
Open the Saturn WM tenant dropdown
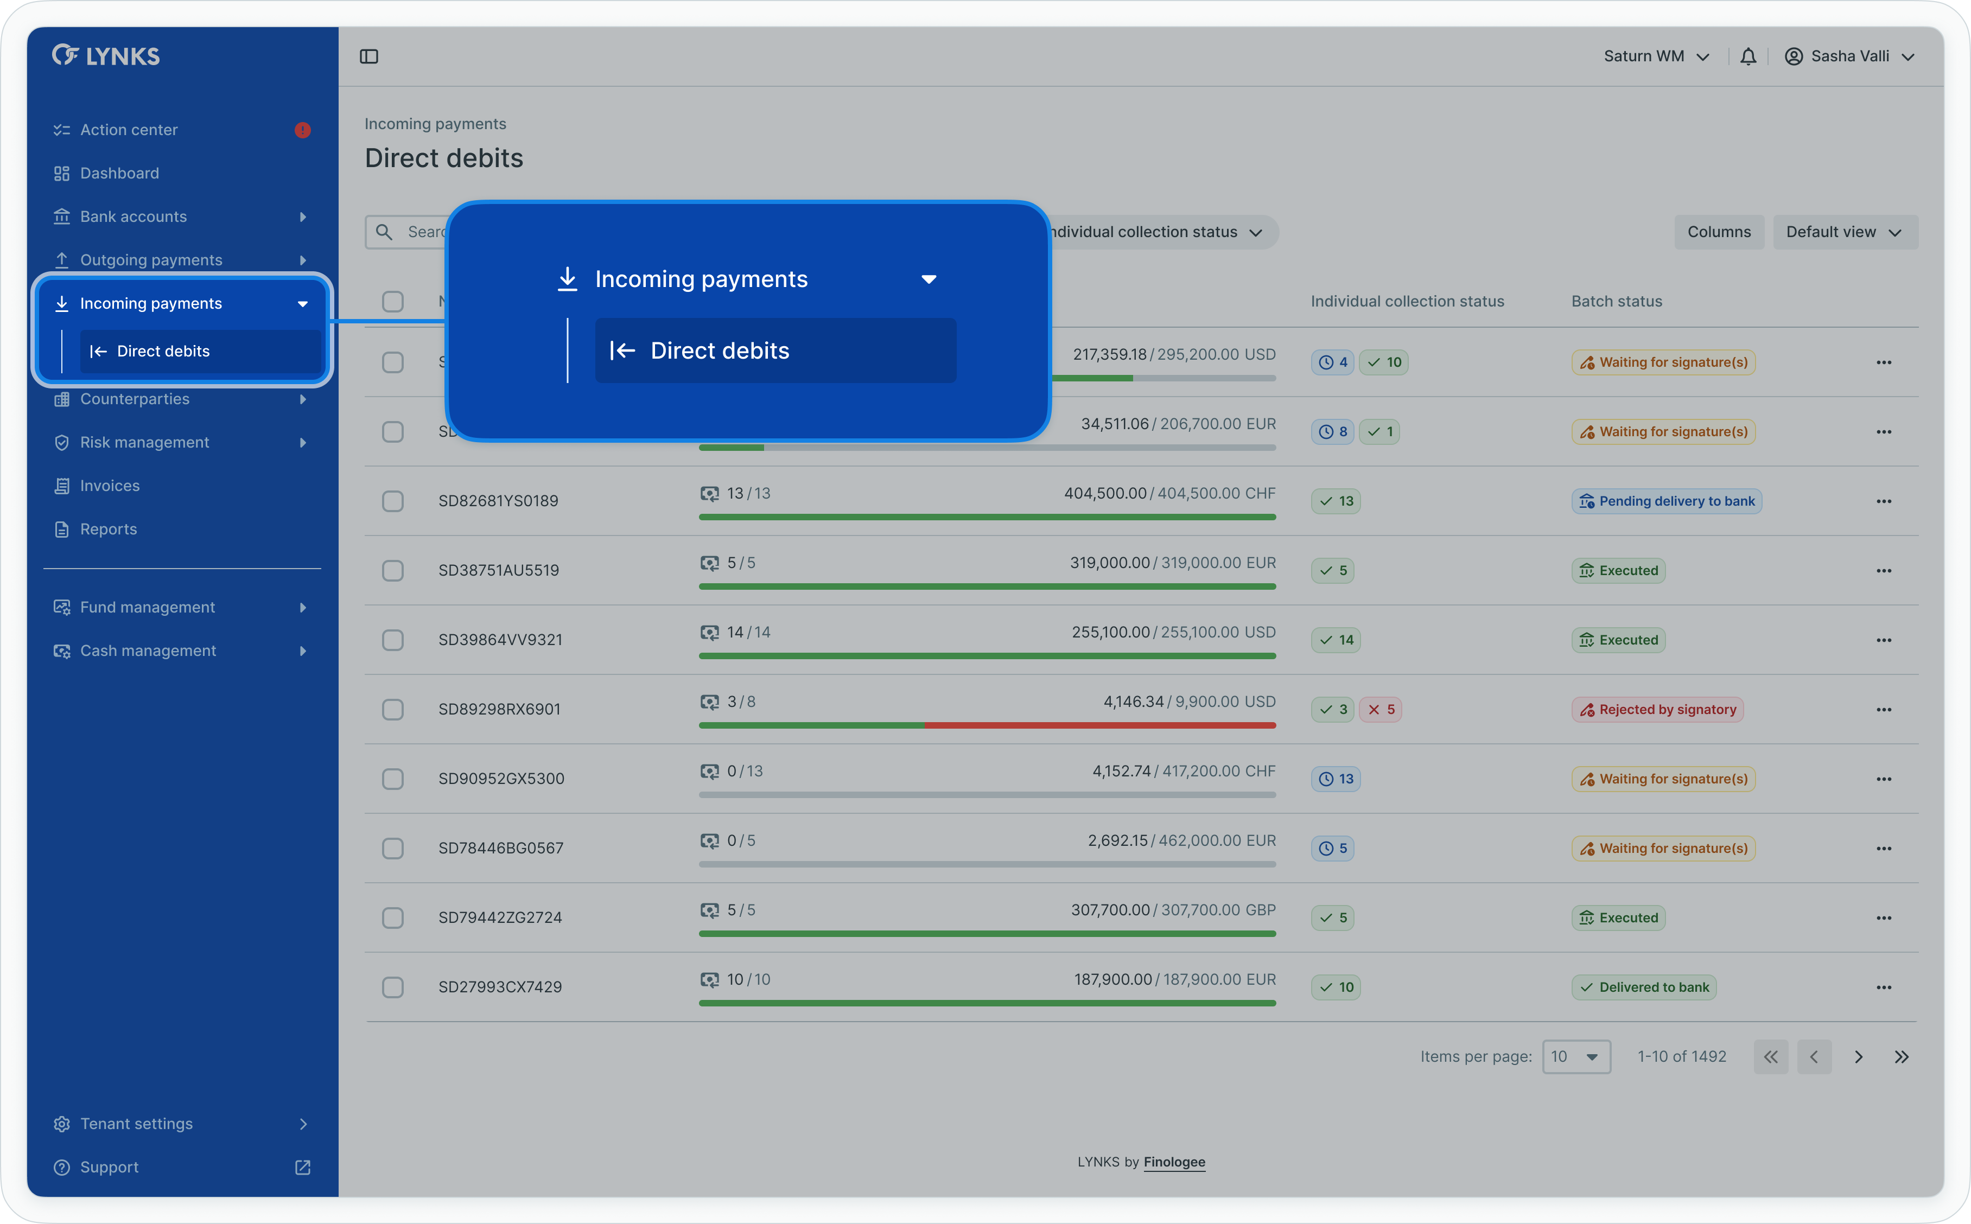point(1656,56)
